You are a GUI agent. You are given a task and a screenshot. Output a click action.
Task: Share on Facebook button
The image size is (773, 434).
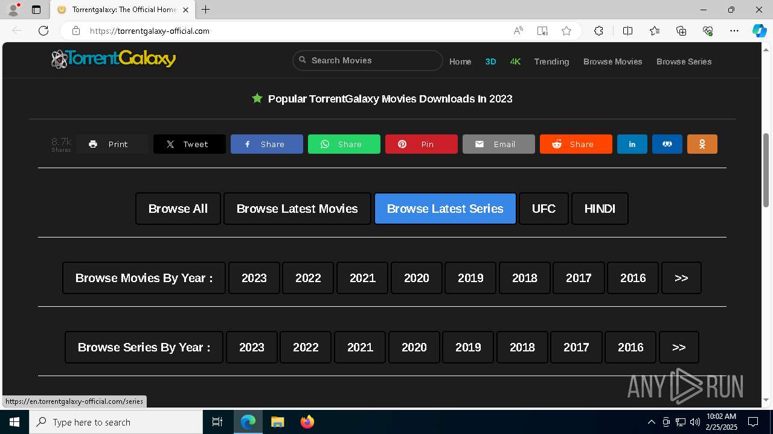267,144
